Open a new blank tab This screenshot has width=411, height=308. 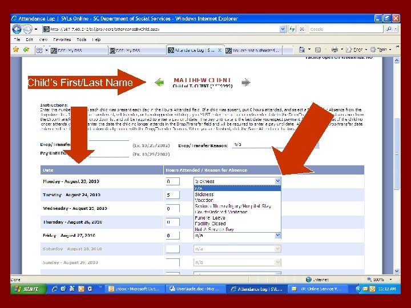[x=288, y=50]
